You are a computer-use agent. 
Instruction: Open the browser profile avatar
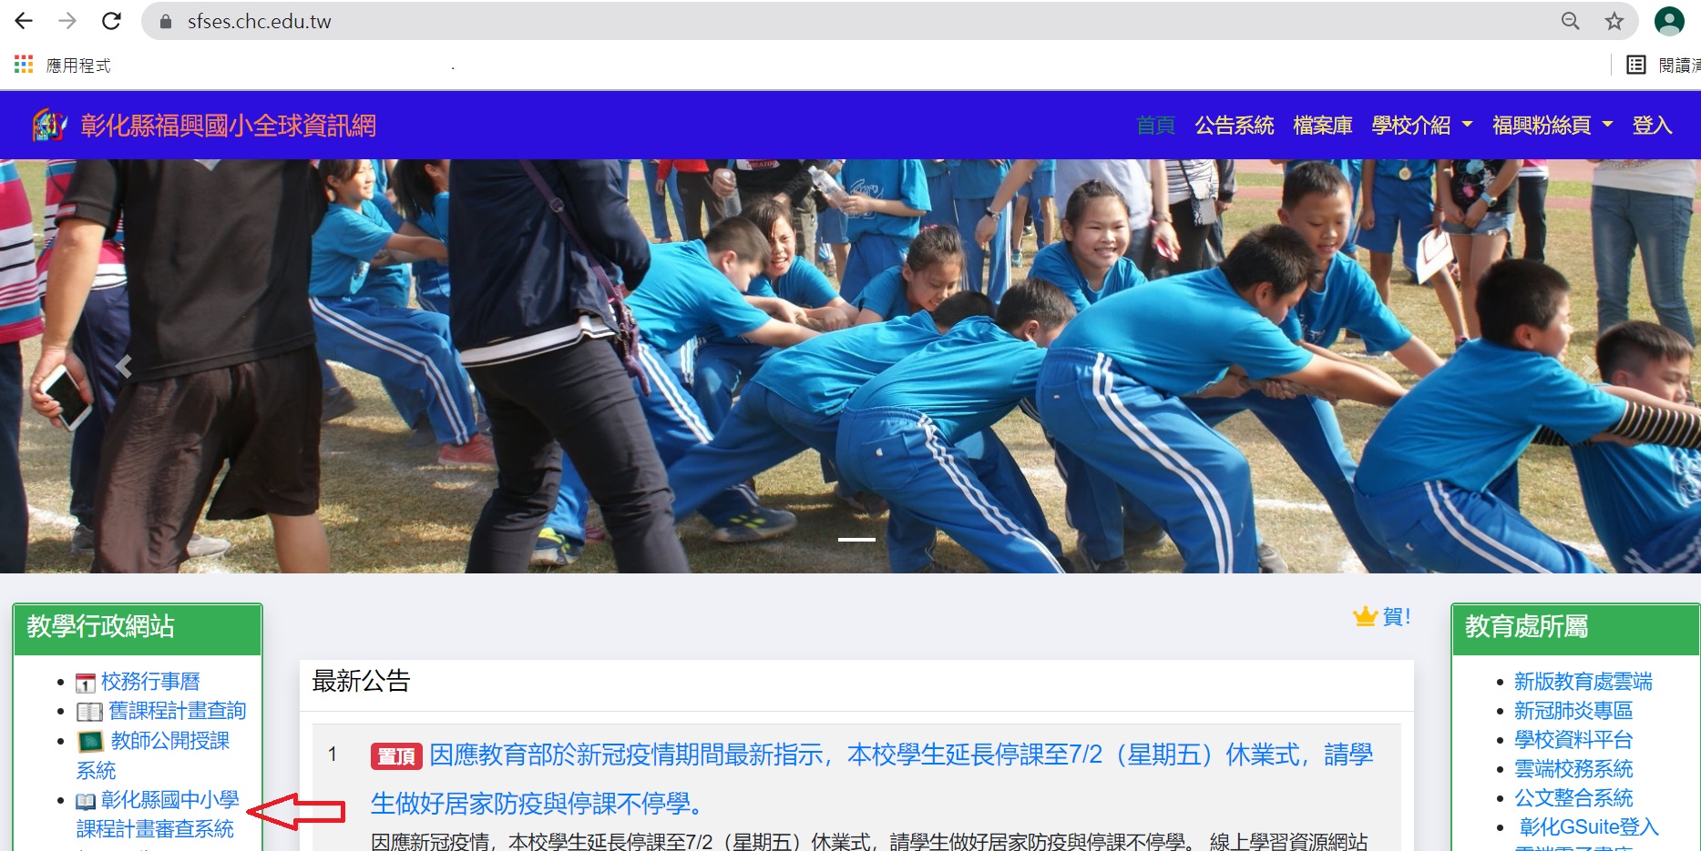click(1669, 21)
